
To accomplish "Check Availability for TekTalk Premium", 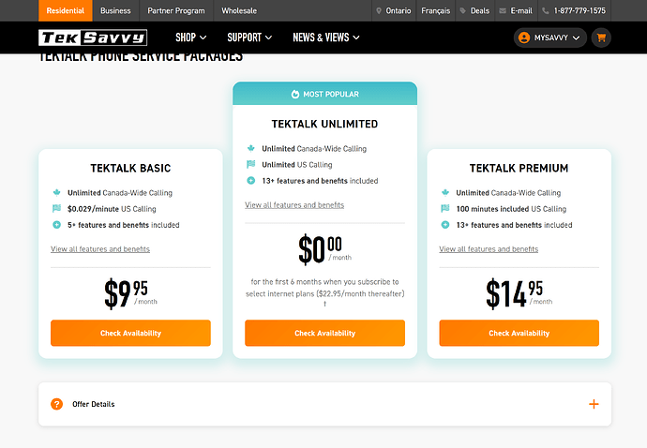I will [x=519, y=333].
